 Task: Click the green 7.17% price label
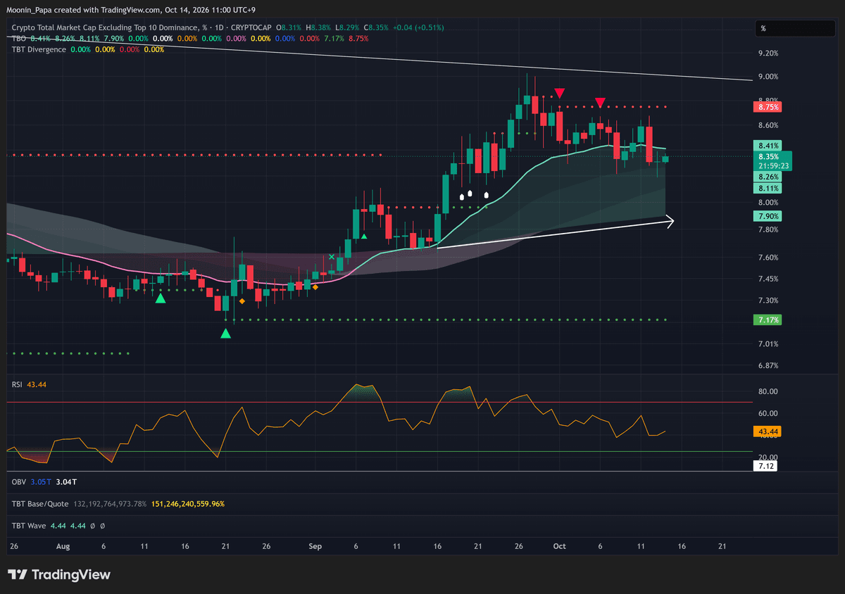pyautogui.click(x=767, y=320)
